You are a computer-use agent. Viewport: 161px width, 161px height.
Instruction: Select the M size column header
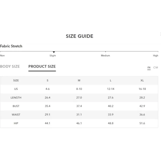coord(79,80)
